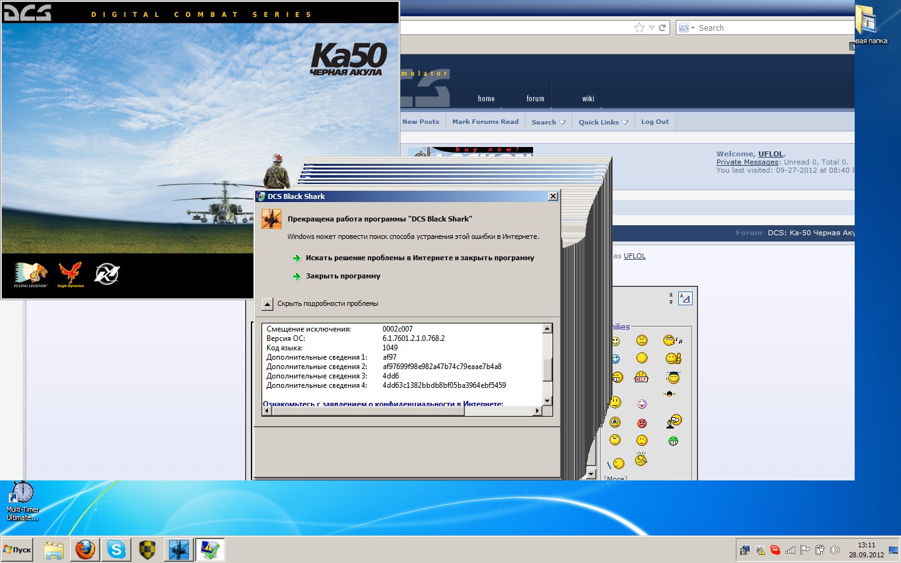Open the Multi-Timer Ultimate desktop shortcut
The width and height of the screenshot is (901, 563).
pyautogui.click(x=23, y=500)
